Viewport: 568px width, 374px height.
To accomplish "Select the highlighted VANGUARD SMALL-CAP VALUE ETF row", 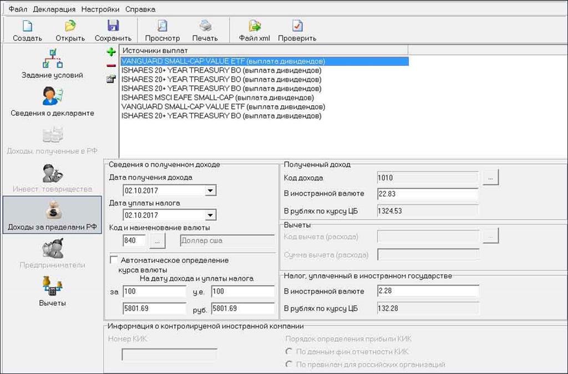I will (265, 61).
